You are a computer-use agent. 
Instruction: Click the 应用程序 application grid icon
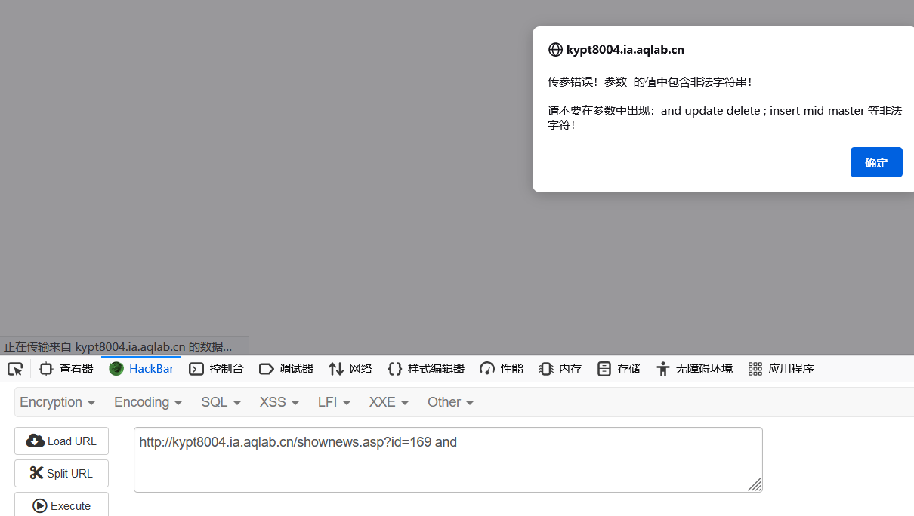pyautogui.click(x=755, y=368)
